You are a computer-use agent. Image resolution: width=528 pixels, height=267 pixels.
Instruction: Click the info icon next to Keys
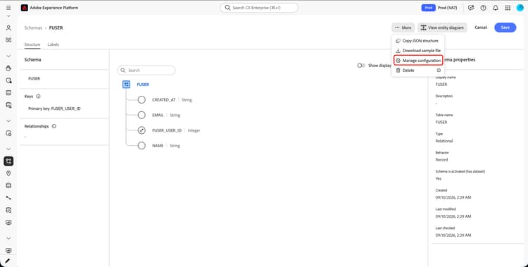click(38, 97)
